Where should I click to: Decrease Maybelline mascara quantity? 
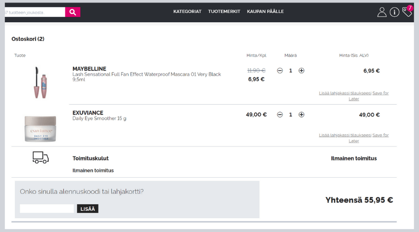coord(280,71)
